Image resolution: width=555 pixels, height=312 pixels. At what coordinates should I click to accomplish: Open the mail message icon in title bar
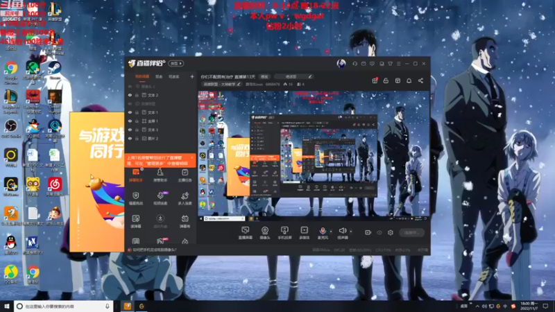(364, 64)
